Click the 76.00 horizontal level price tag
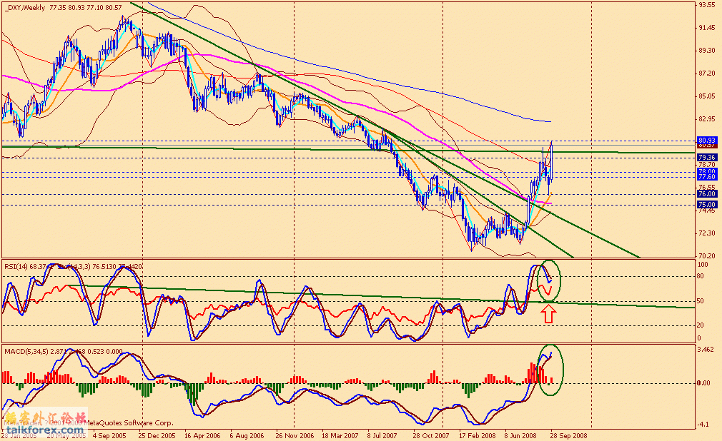 (707, 194)
